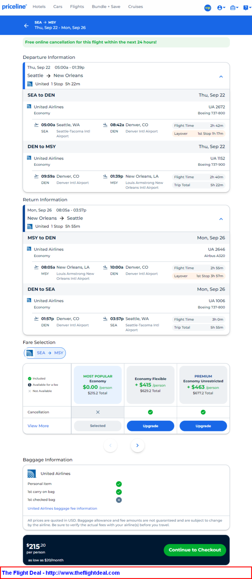Go to Bundle + Save
The width and height of the screenshot is (252, 579).
106,7
